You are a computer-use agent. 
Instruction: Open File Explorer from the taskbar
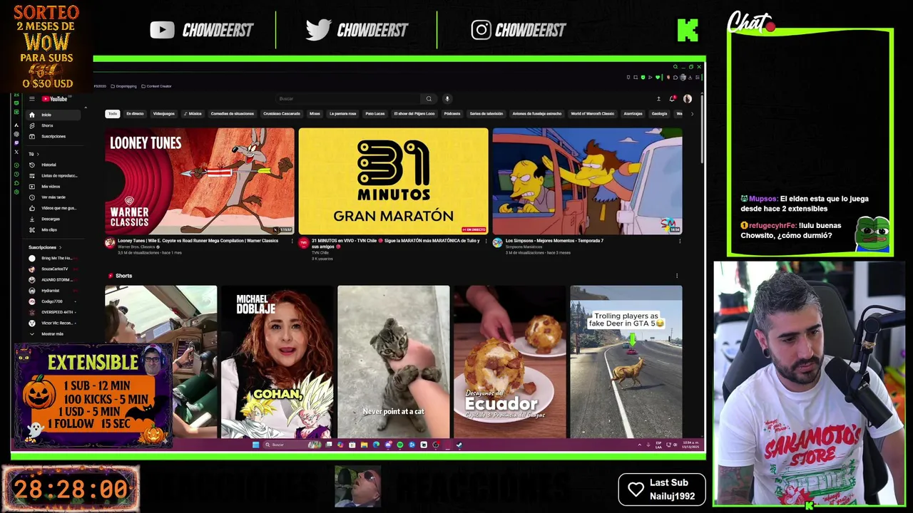click(364, 445)
